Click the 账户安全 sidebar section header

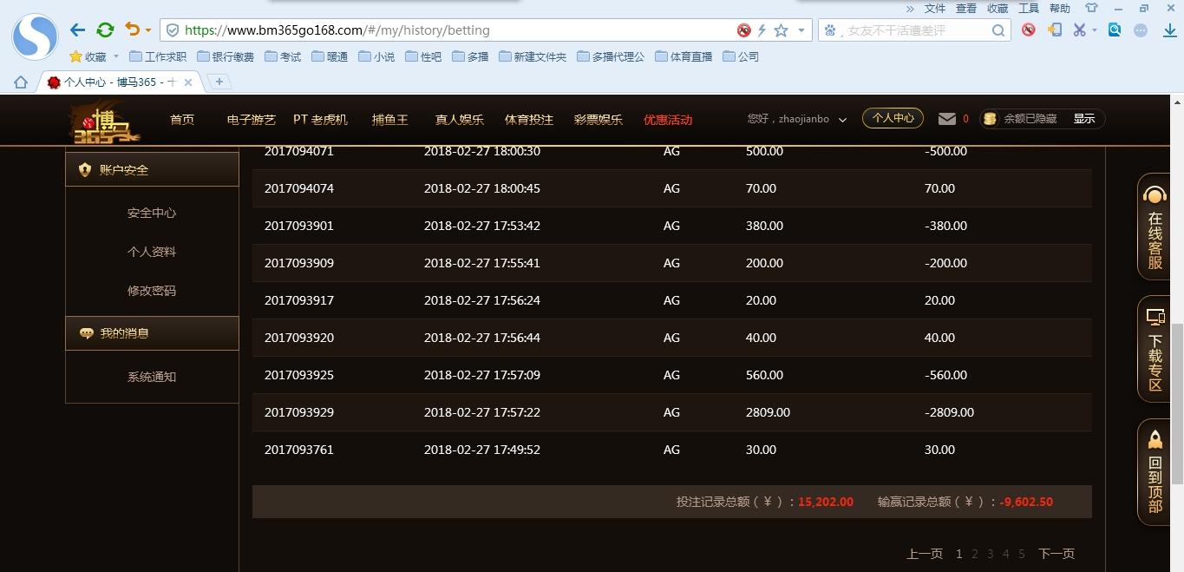[x=152, y=169]
